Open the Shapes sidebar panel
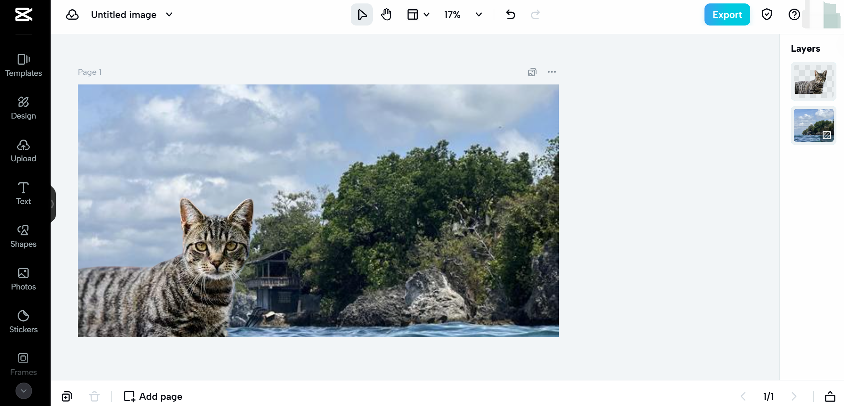The width and height of the screenshot is (844, 406). (23, 236)
